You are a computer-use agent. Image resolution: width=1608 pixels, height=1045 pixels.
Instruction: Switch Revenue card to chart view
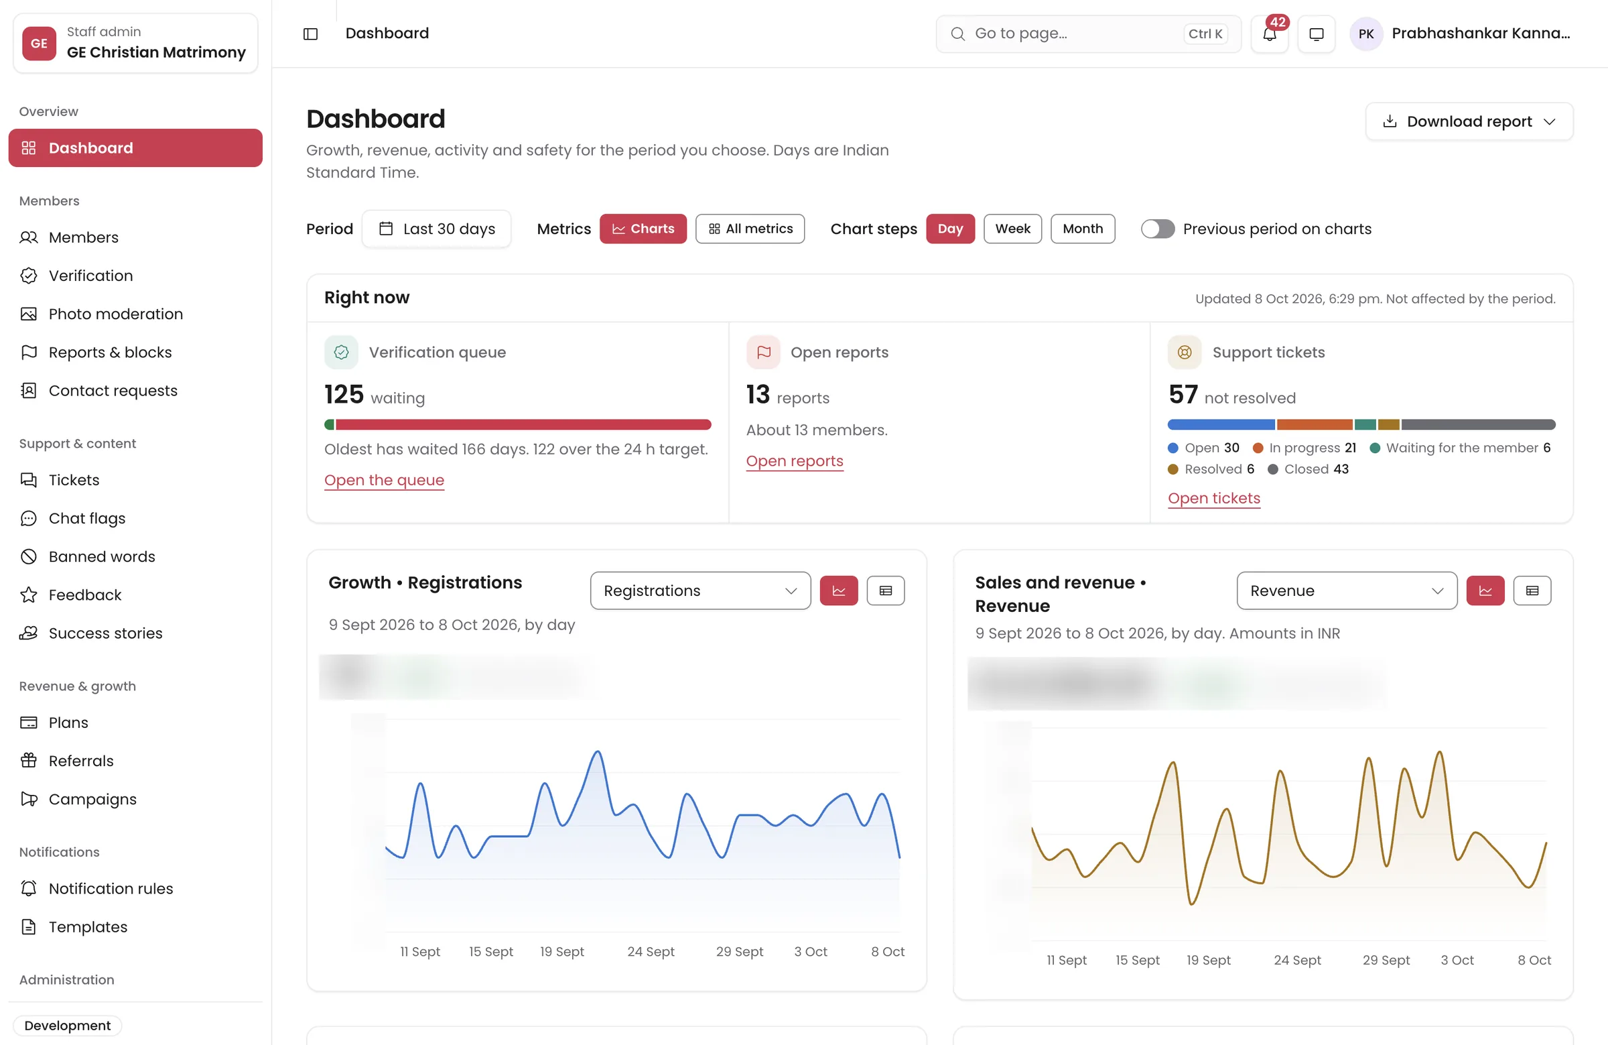coord(1485,591)
